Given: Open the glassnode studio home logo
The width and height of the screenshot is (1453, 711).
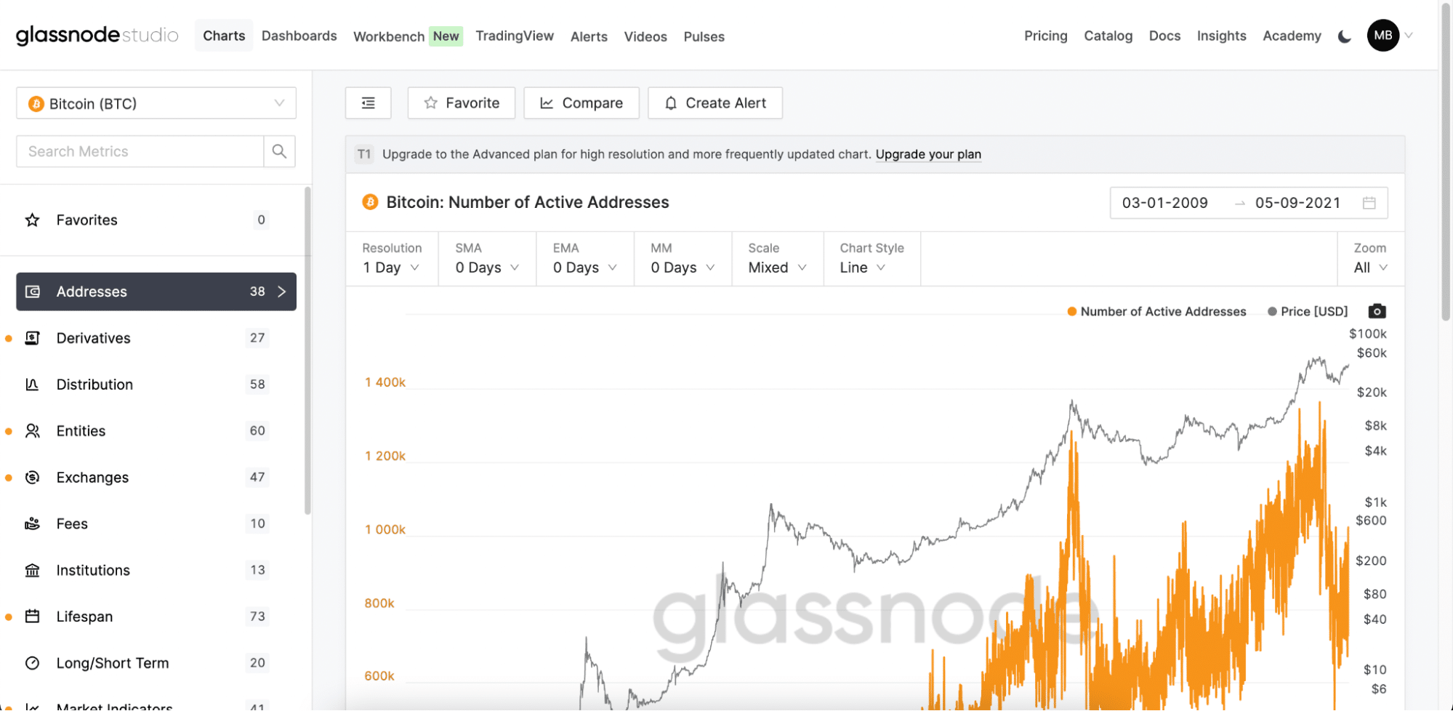Looking at the screenshot, I should pyautogui.click(x=97, y=35).
